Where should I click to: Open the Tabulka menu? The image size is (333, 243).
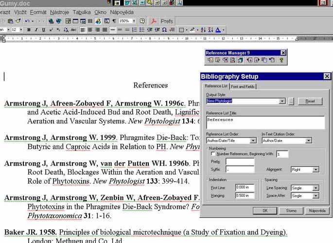(x=82, y=12)
